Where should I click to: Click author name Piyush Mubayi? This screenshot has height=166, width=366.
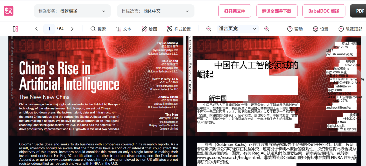pos(168,43)
